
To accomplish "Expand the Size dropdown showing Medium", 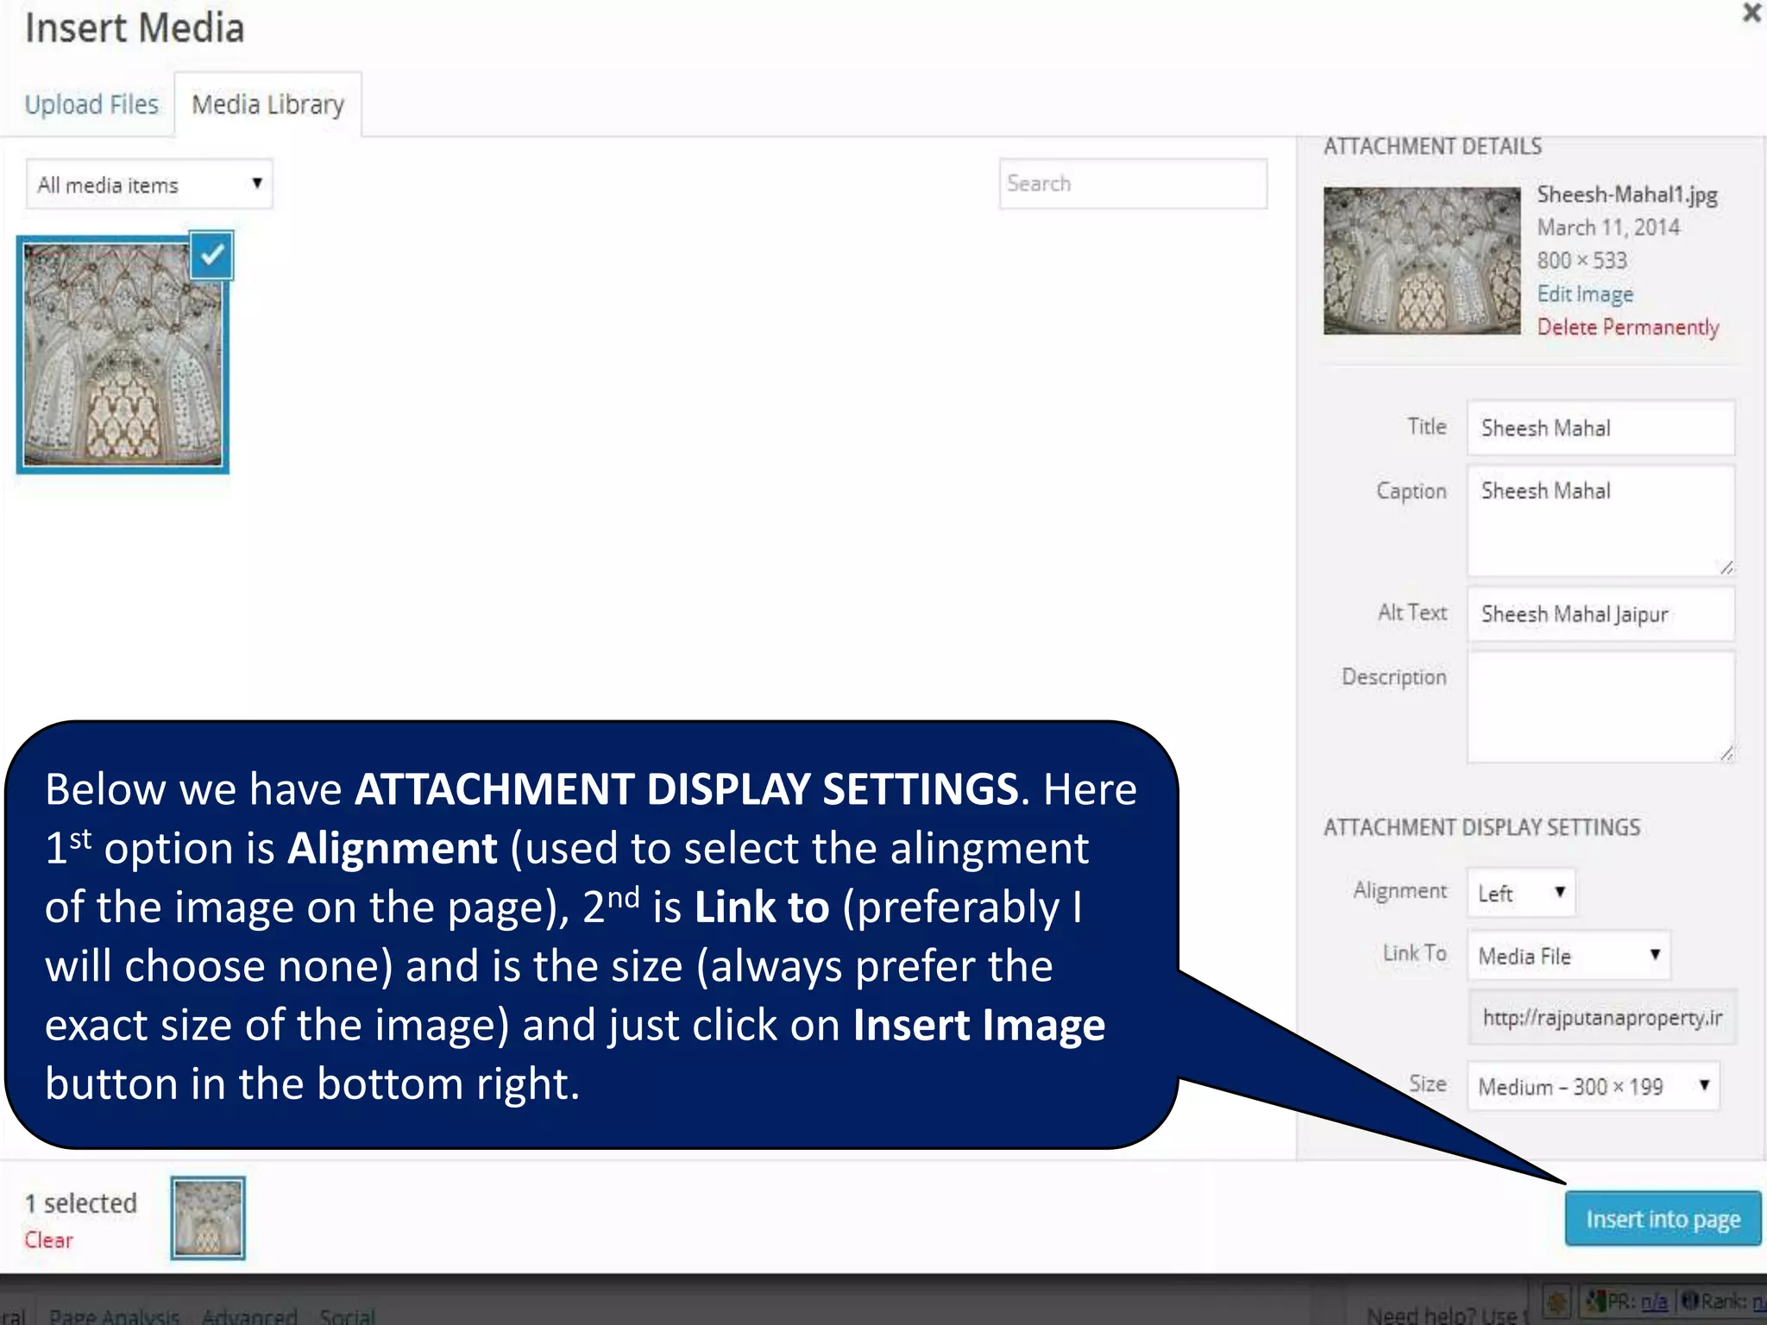I will coord(1593,1086).
